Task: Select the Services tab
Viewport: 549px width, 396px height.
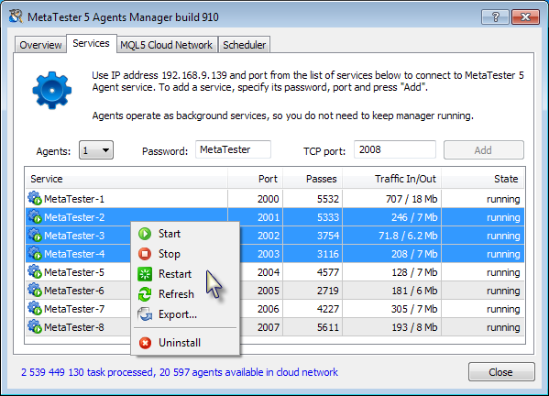Action: coord(91,43)
